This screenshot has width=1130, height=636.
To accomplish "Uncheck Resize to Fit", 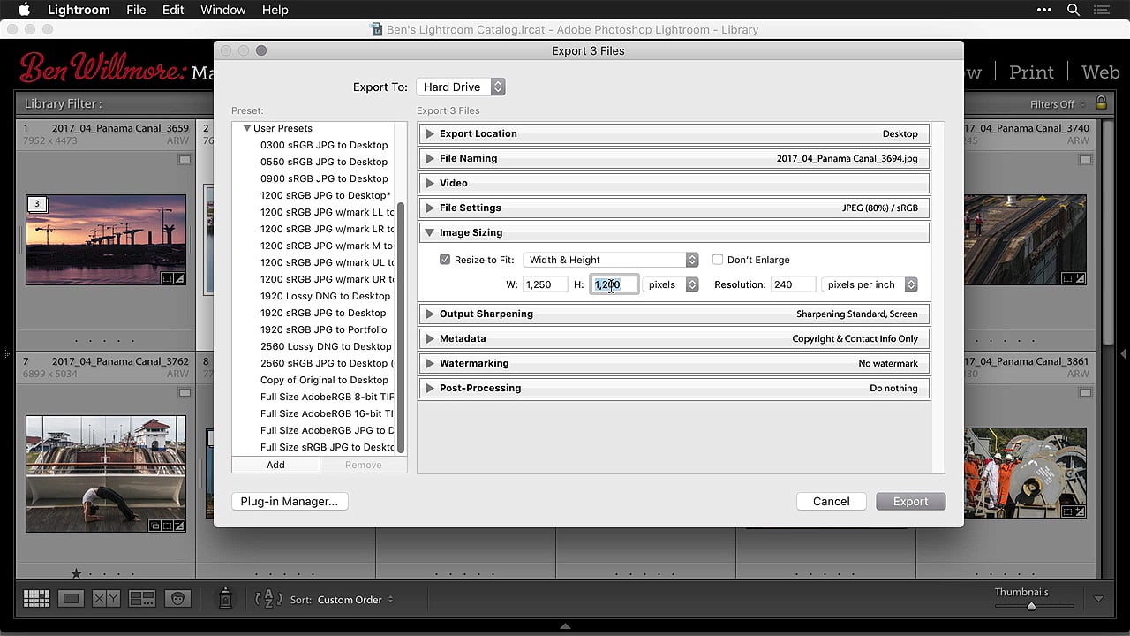I will (445, 260).
